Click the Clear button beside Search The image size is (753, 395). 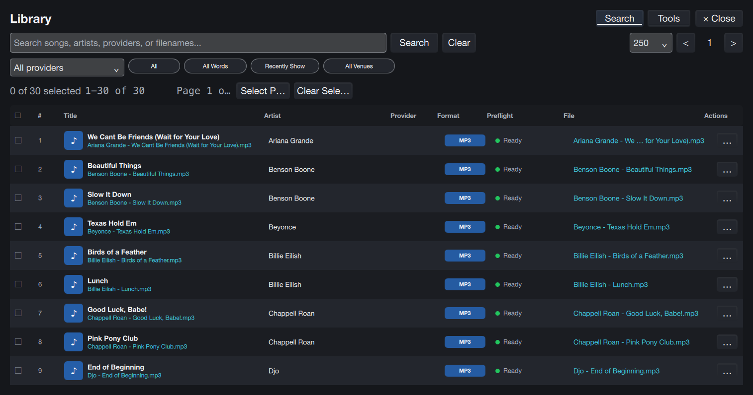[459, 43]
